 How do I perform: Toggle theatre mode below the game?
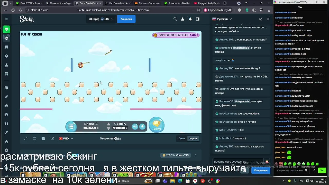pos(35,138)
